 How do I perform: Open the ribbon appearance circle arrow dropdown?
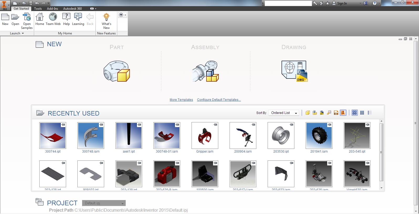pyautogui.click(x=122, y=15)
